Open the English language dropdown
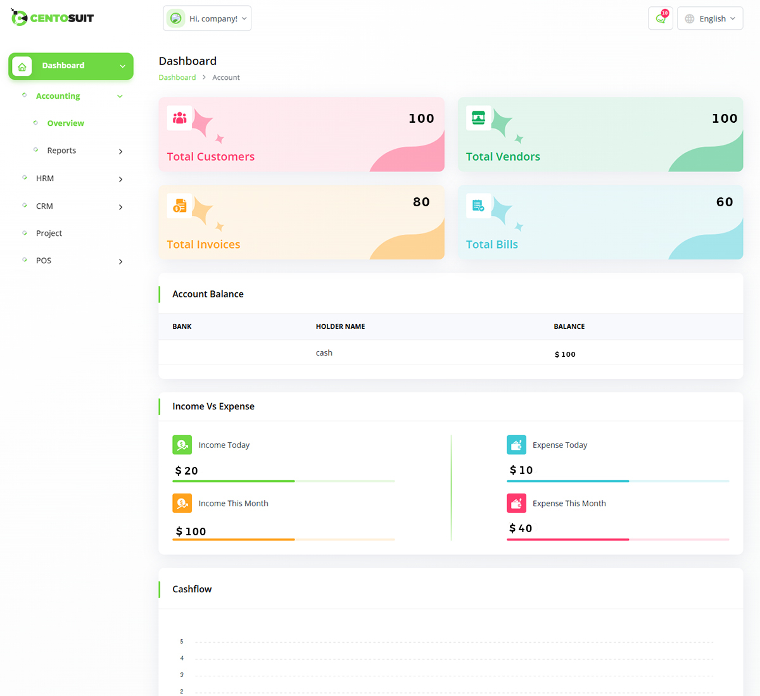Viewport: 760px width, 696px height. click(x=710, y=18)
